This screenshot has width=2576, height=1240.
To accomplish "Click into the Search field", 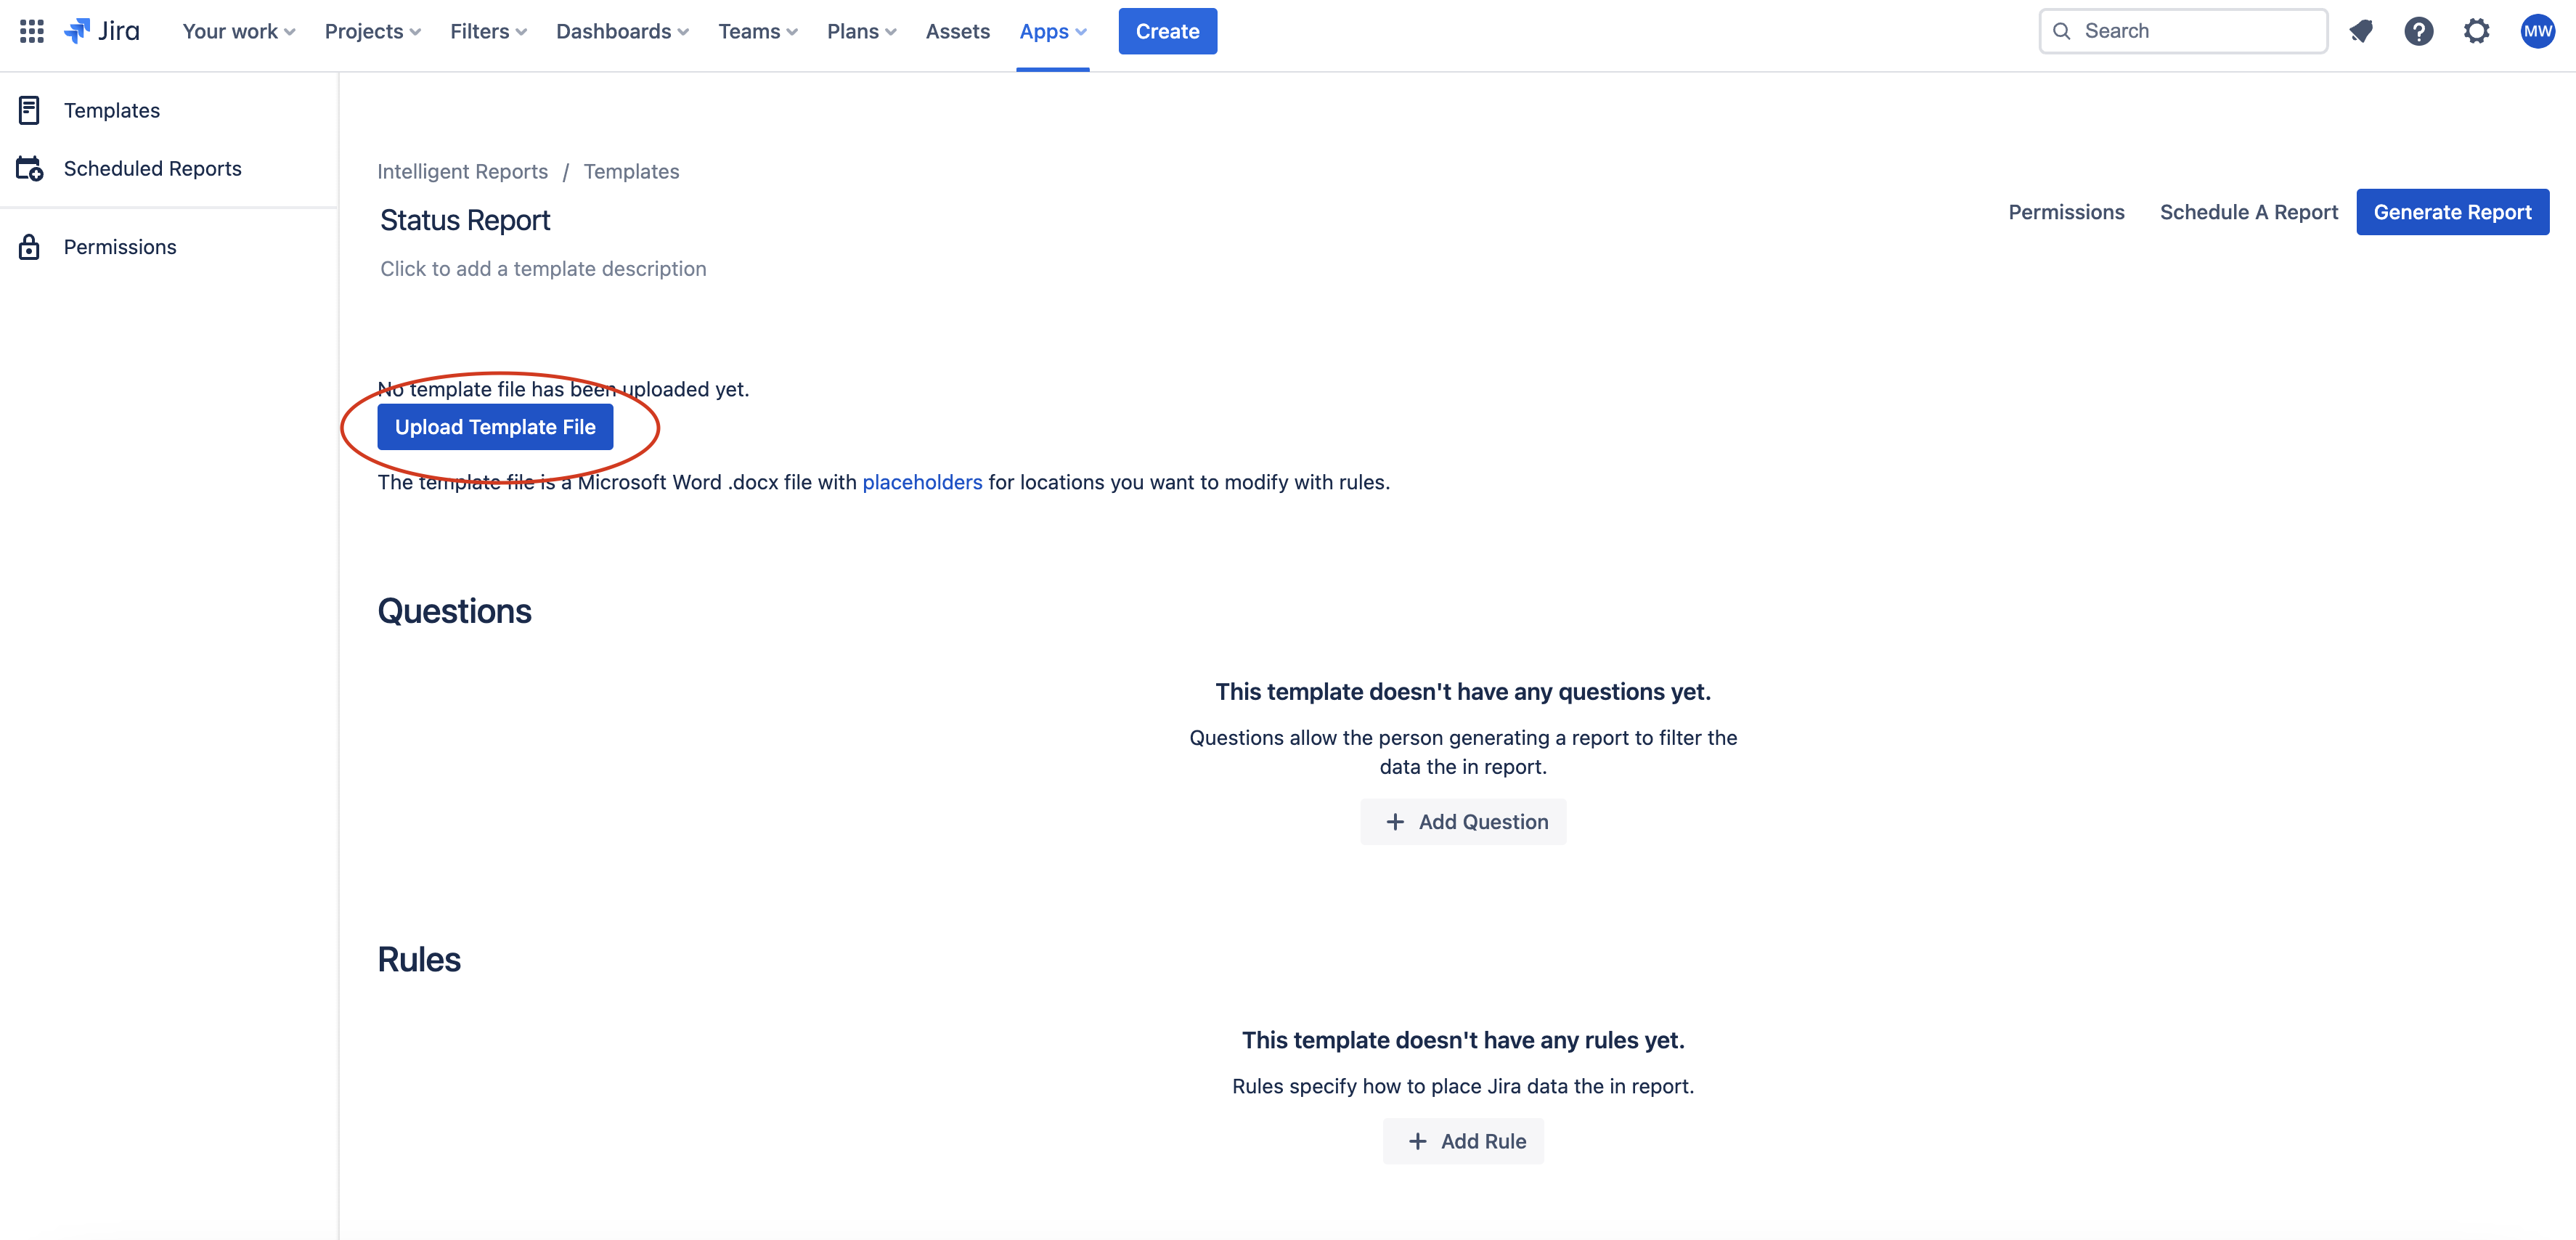I will pyautogui.click(x=2183, y=31).
